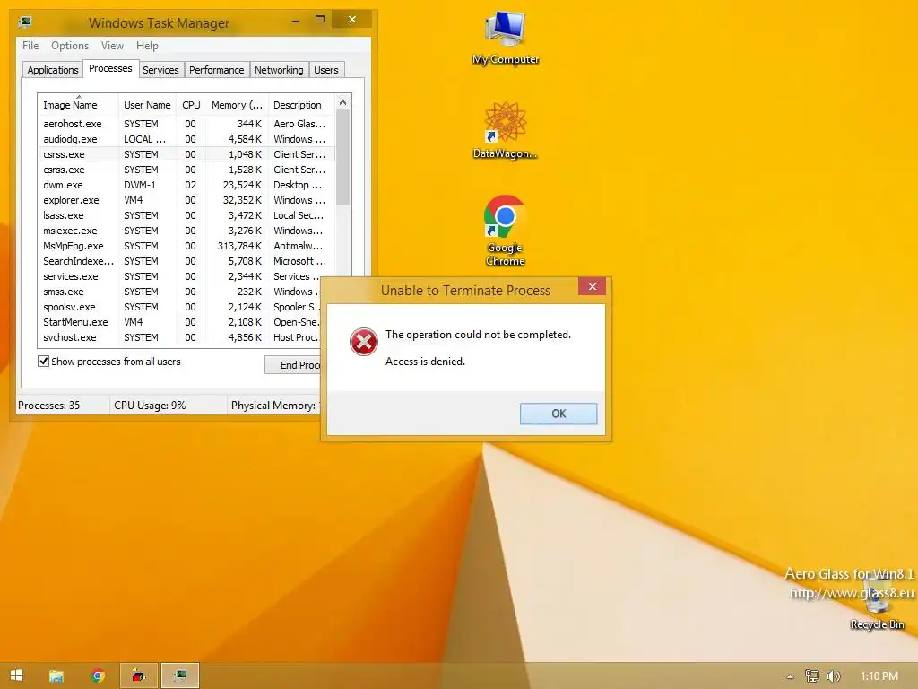
Task: Minimize the Windows Task Manager window
Action: coord(296,20)
